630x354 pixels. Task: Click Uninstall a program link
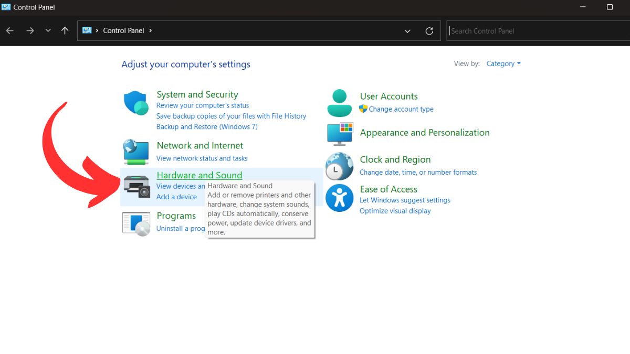coord(181,229)
